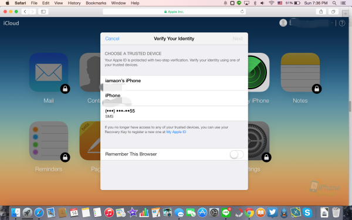Open the View menu
Image resolution: width=352 pixels, height=220 pixels.
[59, 3]
